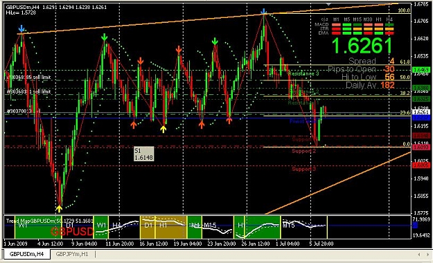Click the orange up arrow near 26 Jun low
Screen dimensions: 433x263
[229, 120]
